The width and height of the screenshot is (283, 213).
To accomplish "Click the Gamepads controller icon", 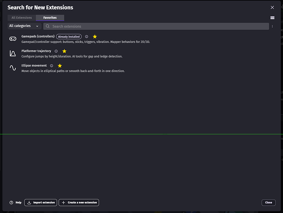I will pyautogui.click(x=13, y=39).
